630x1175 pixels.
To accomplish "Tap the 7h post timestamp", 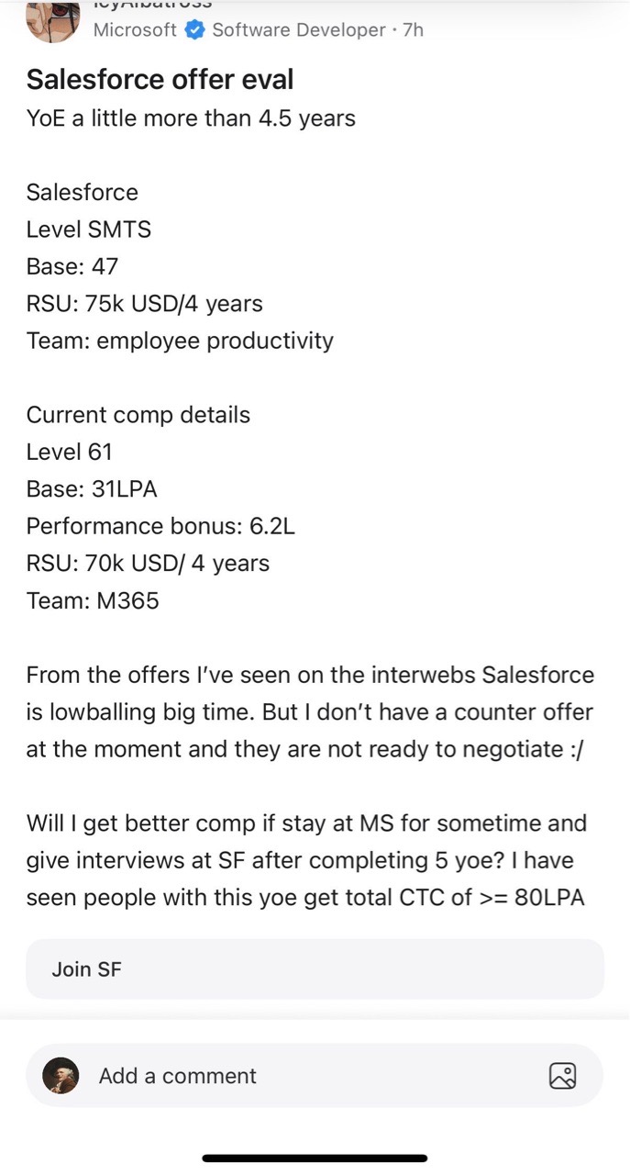I will (x=413, y=30).
